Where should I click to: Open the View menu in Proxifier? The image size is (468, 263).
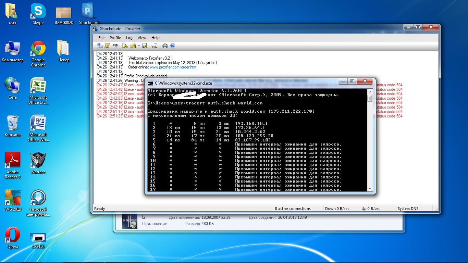coord(142,38)
